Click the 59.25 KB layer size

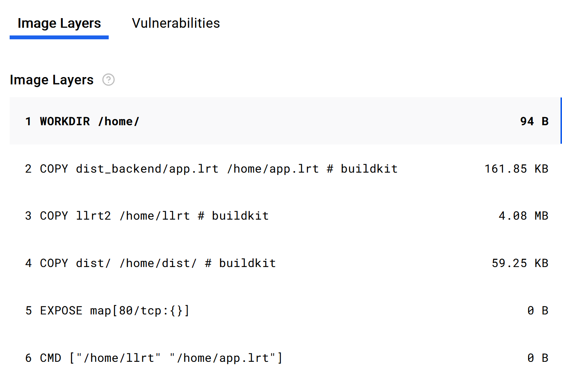pos(520,263)
